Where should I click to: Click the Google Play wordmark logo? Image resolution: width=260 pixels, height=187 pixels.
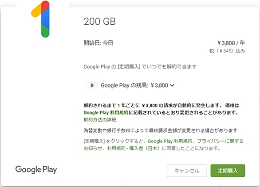pos(36,169)
